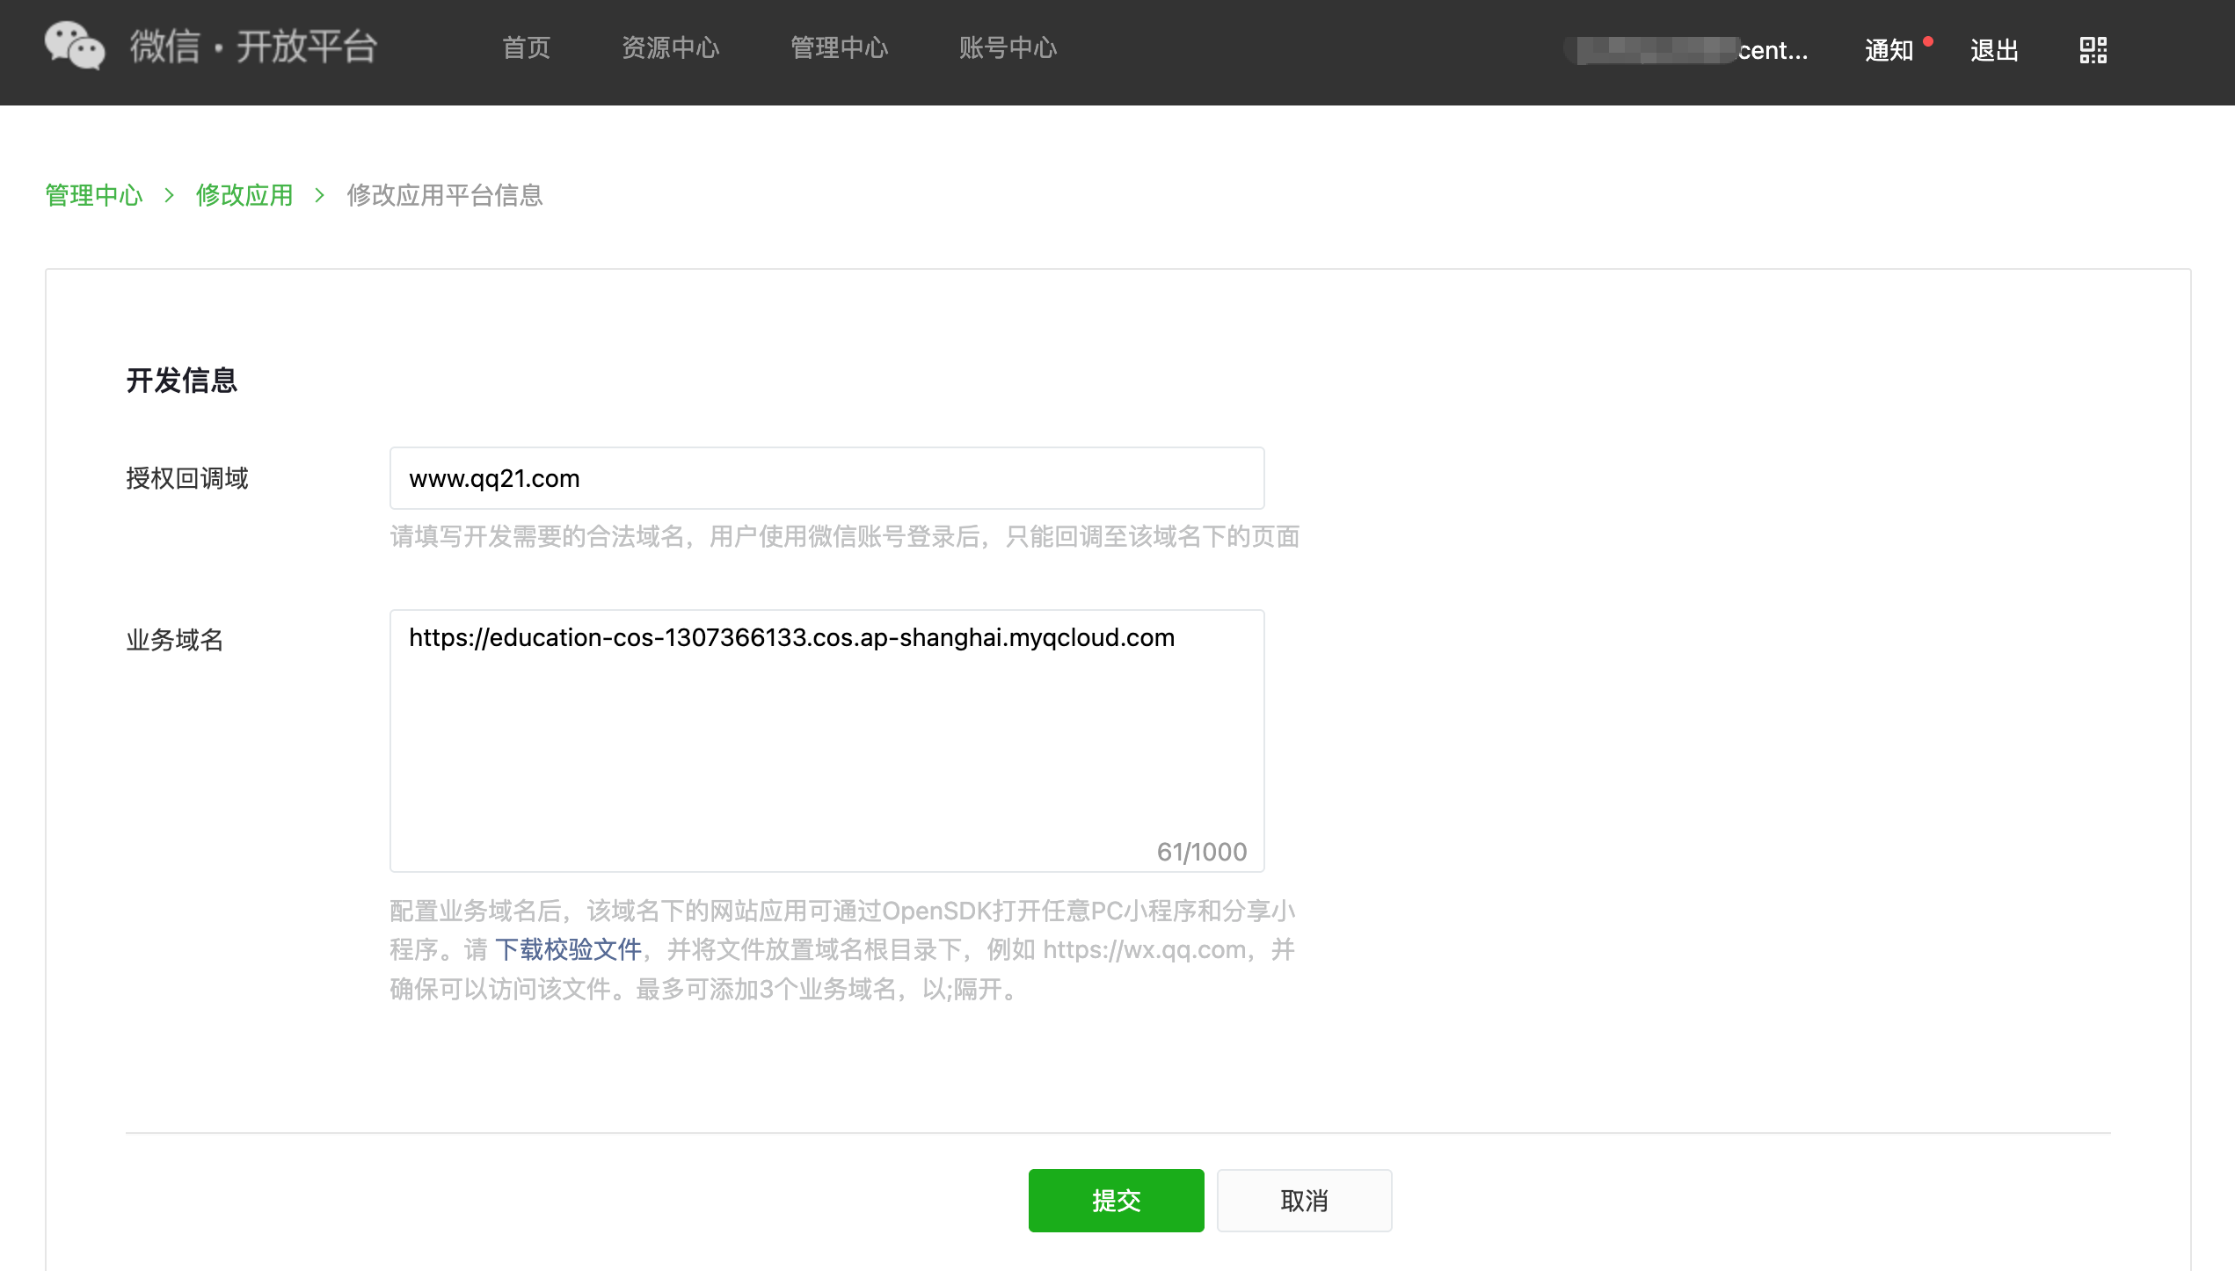Click the red notification dot
This screenshot has height=1271, width=2235.
1928,40
